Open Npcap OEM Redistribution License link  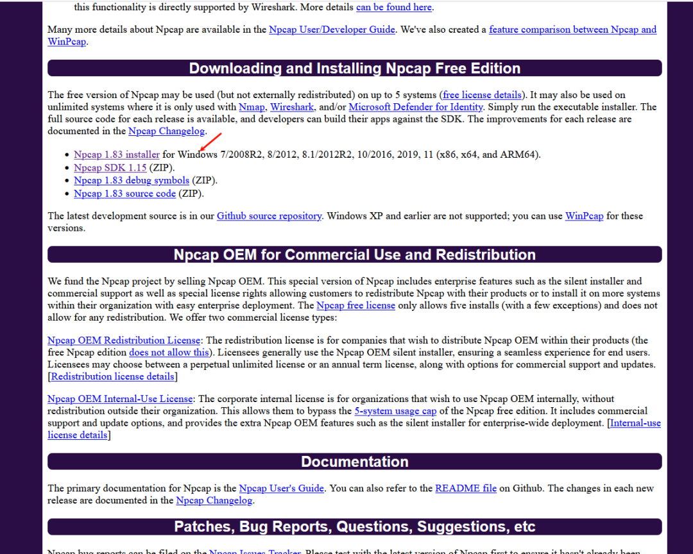124,340
